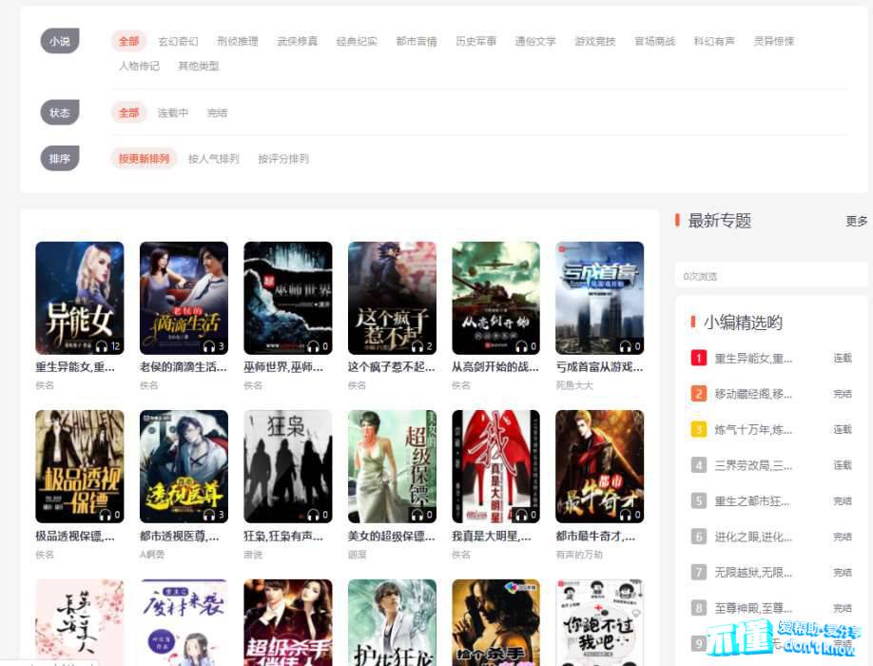Screen dimensions: 873x666
Task: Select the 刑侦推理 category filter
Action: [238, 41]
